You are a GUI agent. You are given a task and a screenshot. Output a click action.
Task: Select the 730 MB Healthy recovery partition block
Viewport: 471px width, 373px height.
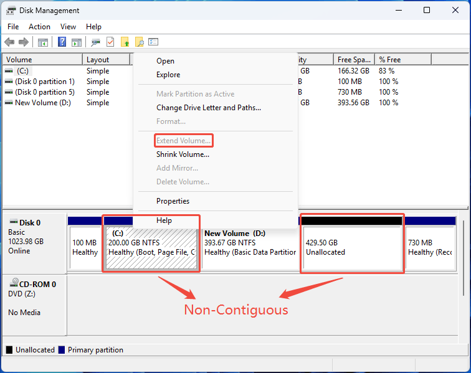click(x=430, y=247)
